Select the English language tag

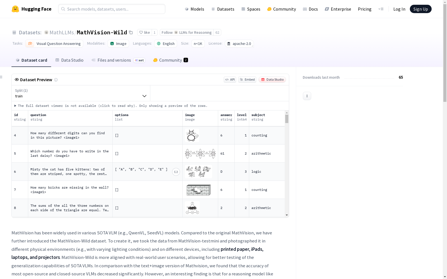coord(166,44)
